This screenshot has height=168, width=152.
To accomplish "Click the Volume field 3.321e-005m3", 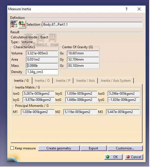I will tap(42, 53).
